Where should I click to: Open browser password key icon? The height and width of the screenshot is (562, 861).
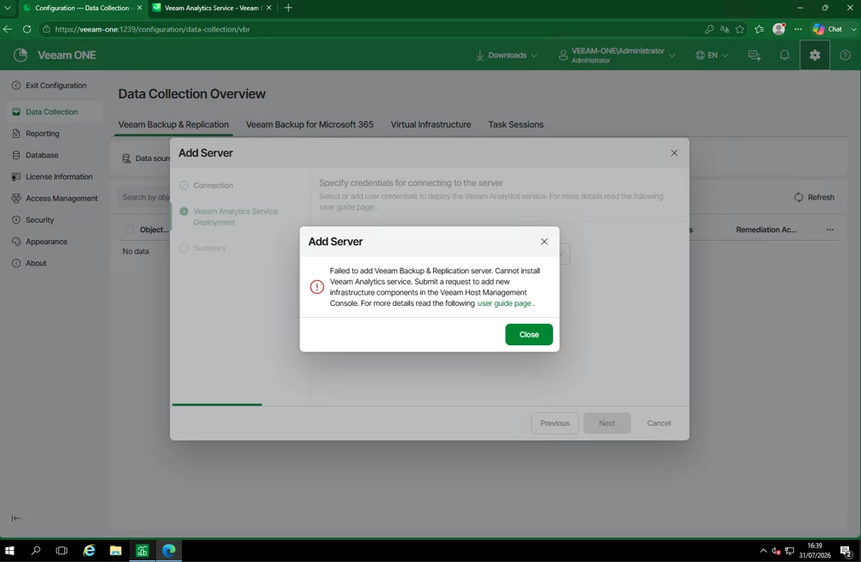pos(709,29)
